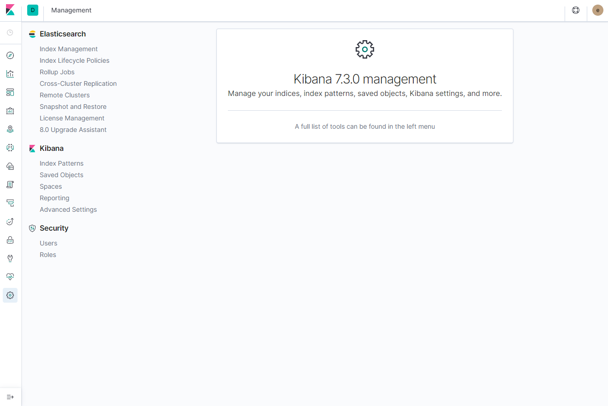Open the Help menu lifebuoy icon
Screen dimensions: 608x406
[x=576, y=10]
